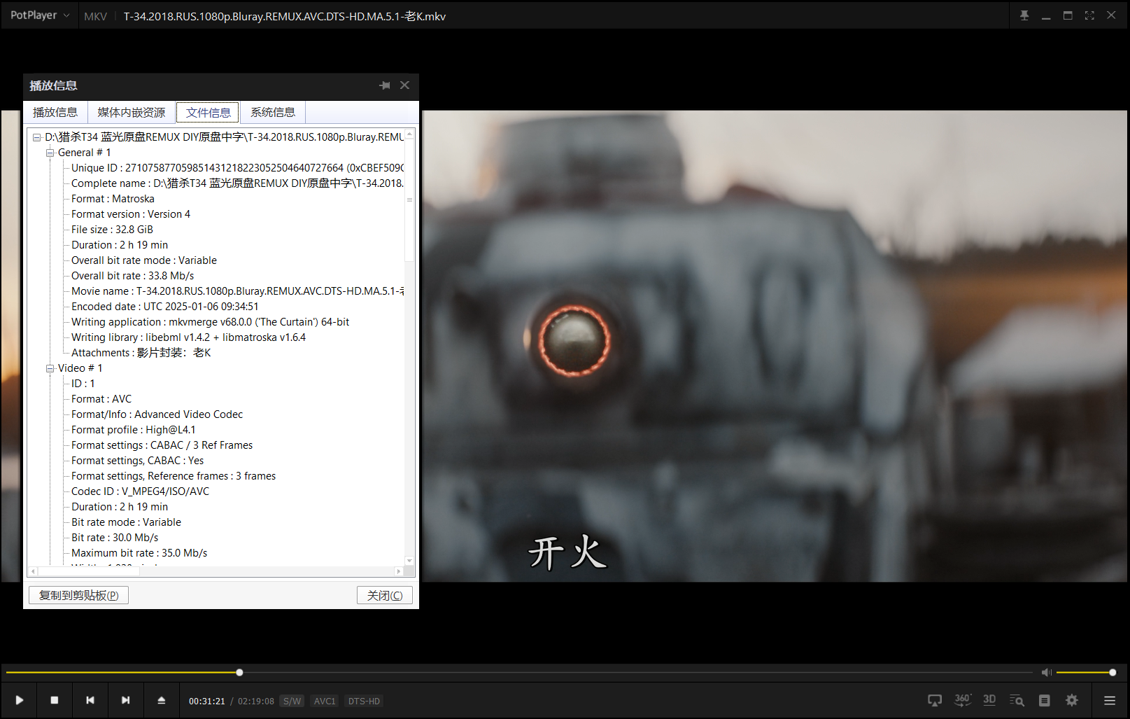This screenshot has width=1130, height=719.
Task: Open the screen cast/monitor icon
Action: (935, 700)
